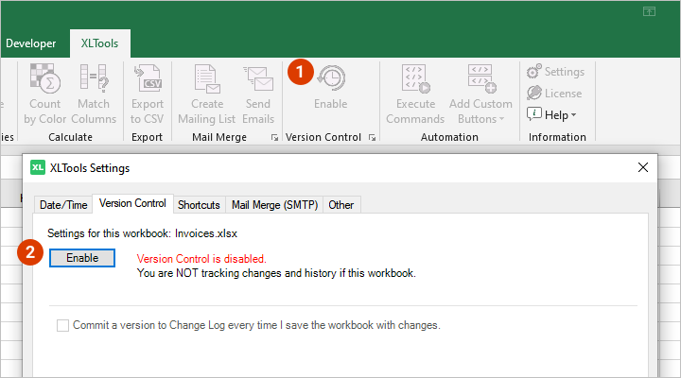Switch to the Shortcuts tab

[x=199, y=204]
